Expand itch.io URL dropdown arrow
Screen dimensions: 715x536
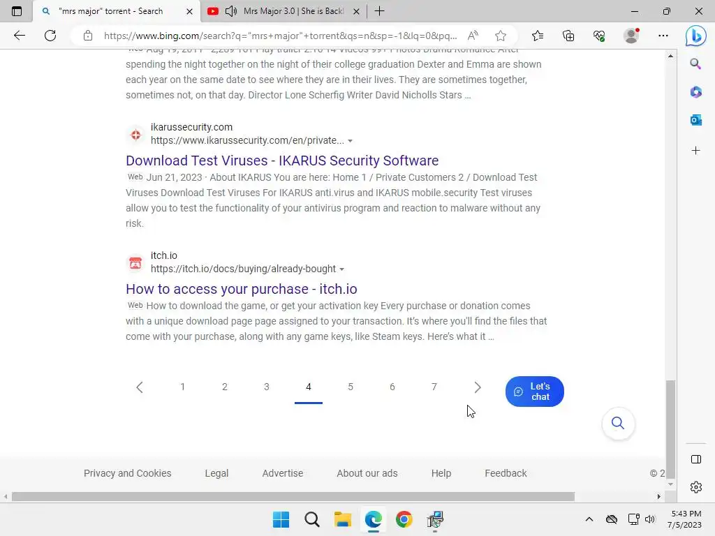[342, 269]
